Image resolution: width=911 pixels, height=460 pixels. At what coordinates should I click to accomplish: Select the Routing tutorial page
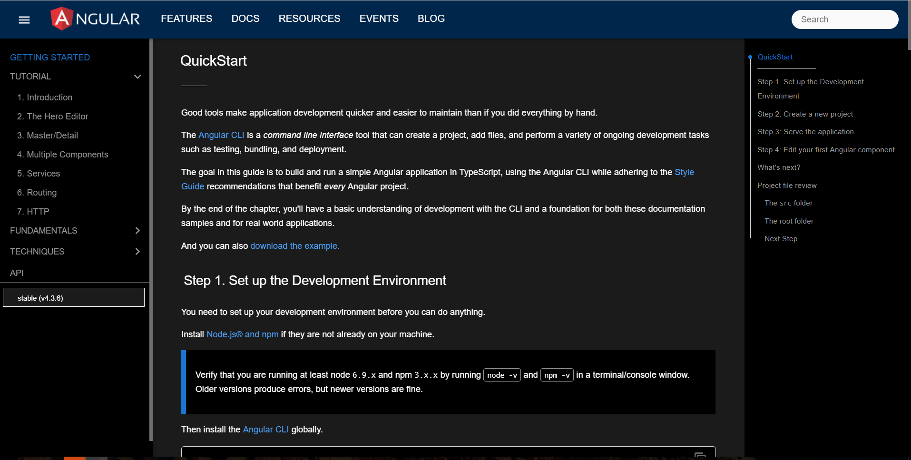pyautogui.click(x=41, y=193)
